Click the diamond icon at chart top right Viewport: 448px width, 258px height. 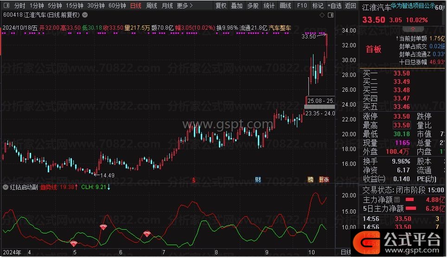click(x=322, y=15)
